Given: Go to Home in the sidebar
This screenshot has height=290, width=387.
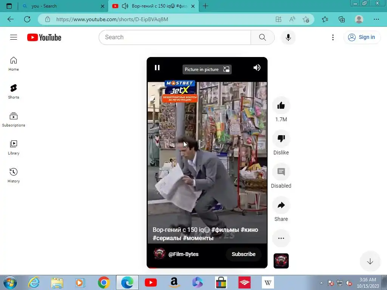Looking at the screenshot, I should tap(14, 64).
